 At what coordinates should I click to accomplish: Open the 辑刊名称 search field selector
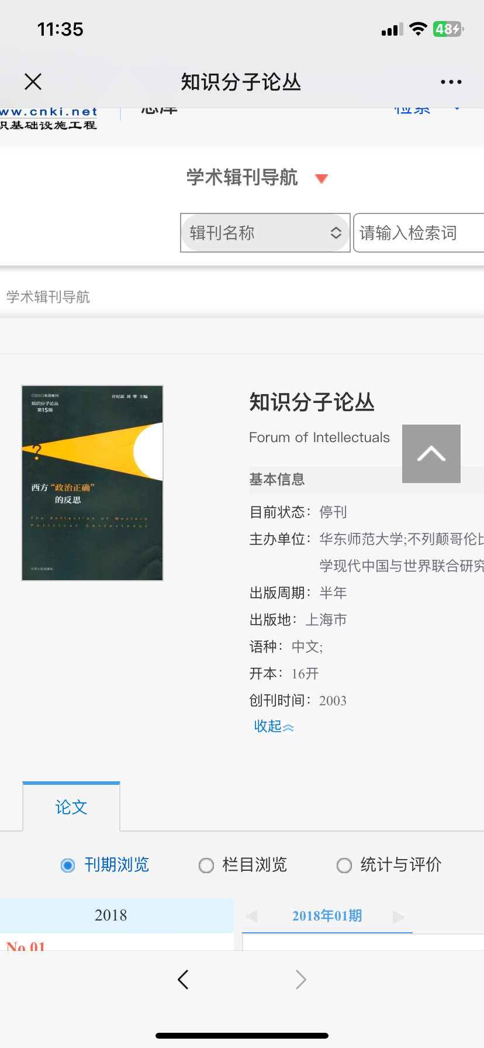(x=265, y=233)
